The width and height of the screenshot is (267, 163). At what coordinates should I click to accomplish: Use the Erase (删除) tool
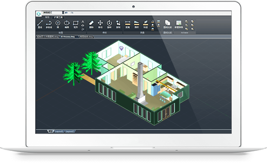[91, 24]
